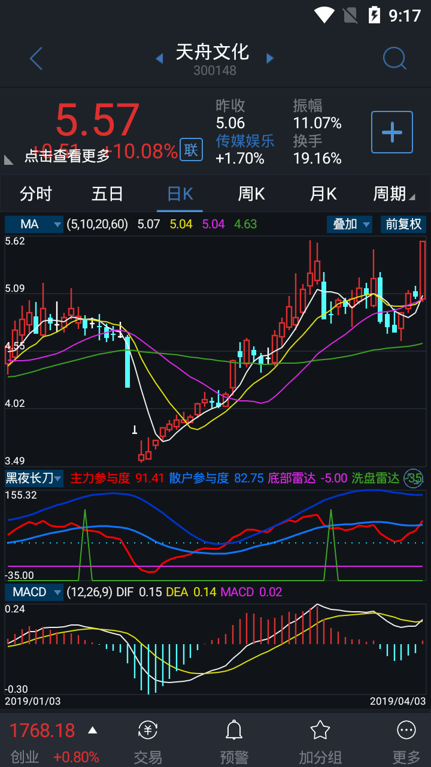
Task: Go to previous stock arrow
Action: pyautogui.click(x=159, y=58)
